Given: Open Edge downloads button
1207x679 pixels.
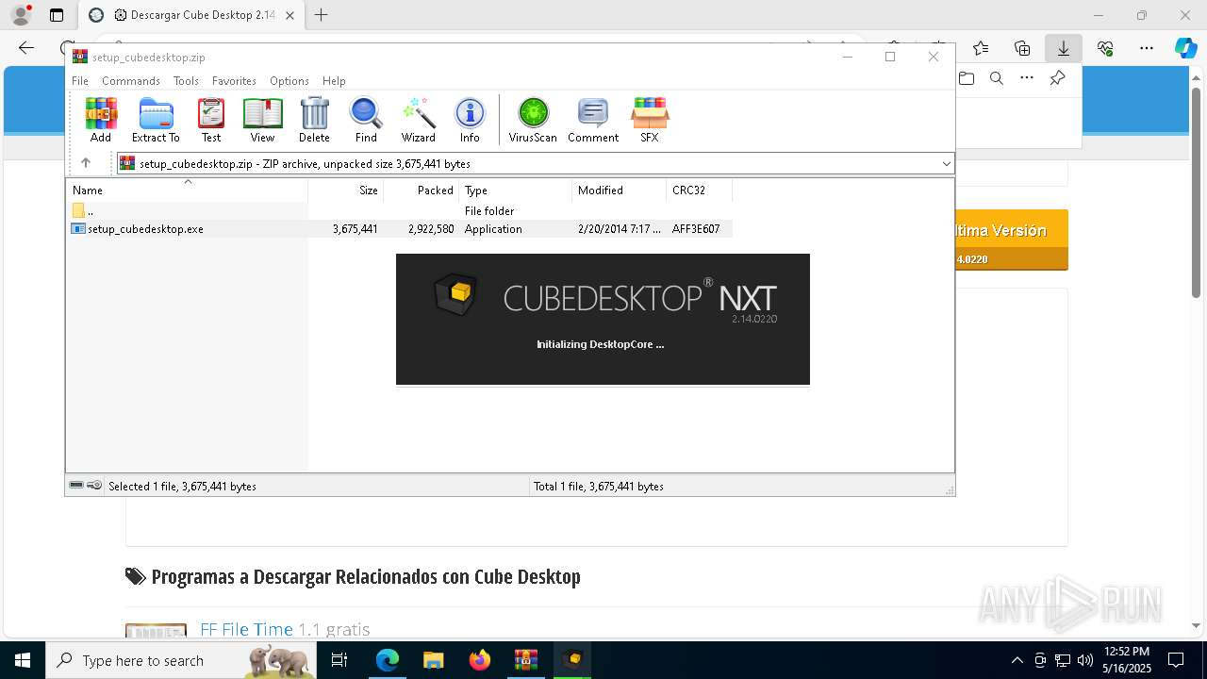Looking at the screenshot, I should point(1063,48).
